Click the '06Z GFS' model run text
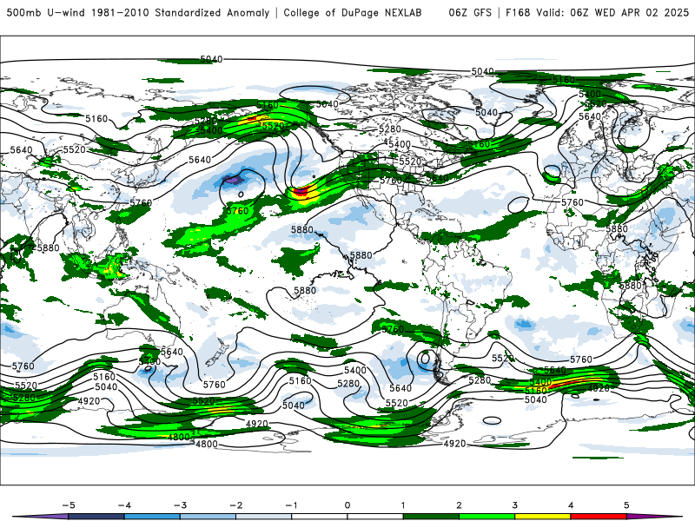Screen dimensions: 695x521 pos(470,12)
